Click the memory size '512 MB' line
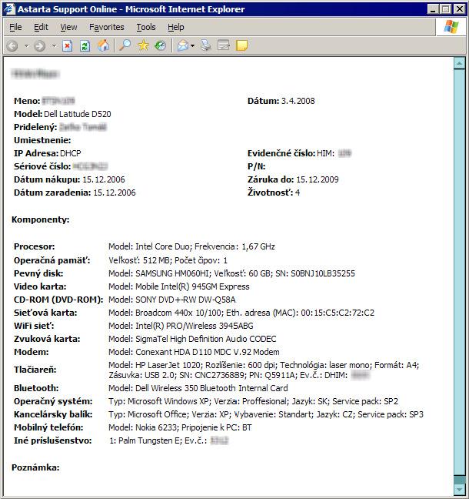 [168, 260]
